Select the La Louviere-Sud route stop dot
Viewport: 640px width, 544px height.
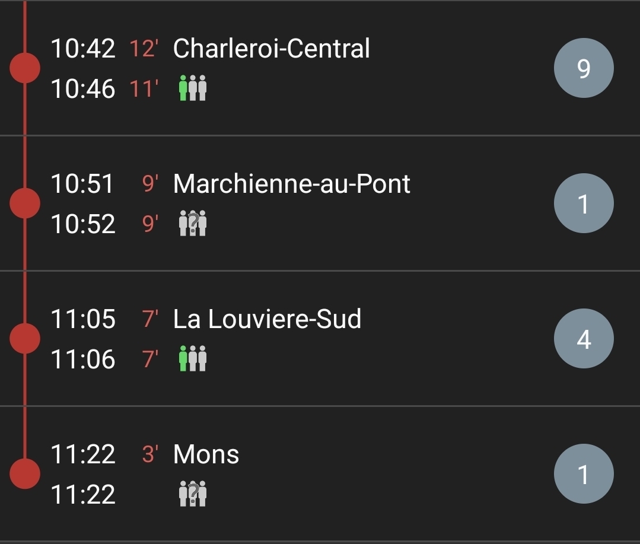[x=25, y=338]
